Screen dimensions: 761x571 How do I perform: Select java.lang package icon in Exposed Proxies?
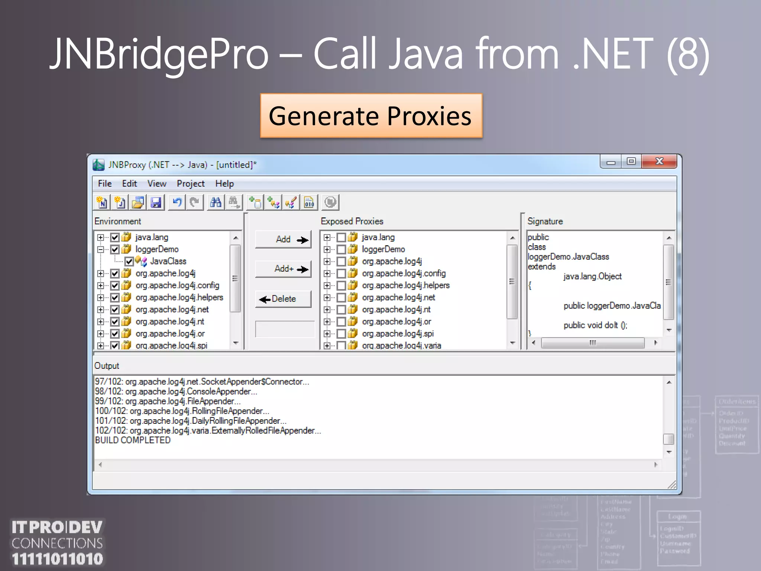click(353, 237)
